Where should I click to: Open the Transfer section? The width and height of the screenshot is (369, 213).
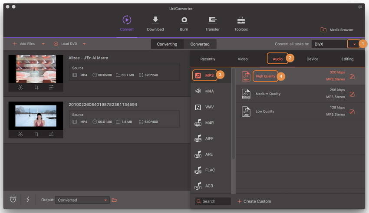click(x=213, y=23)
